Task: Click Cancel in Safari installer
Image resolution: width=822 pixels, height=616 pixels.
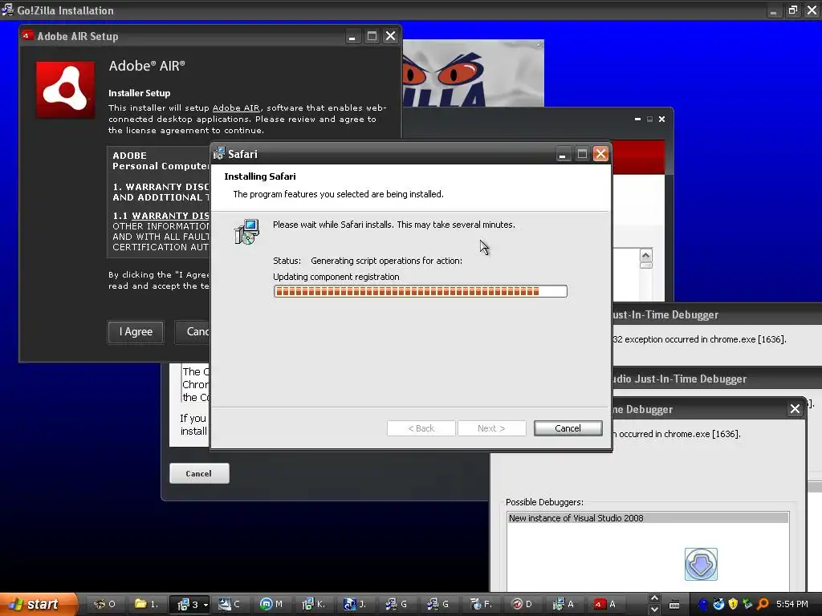Action: click(x=568, y=428)
